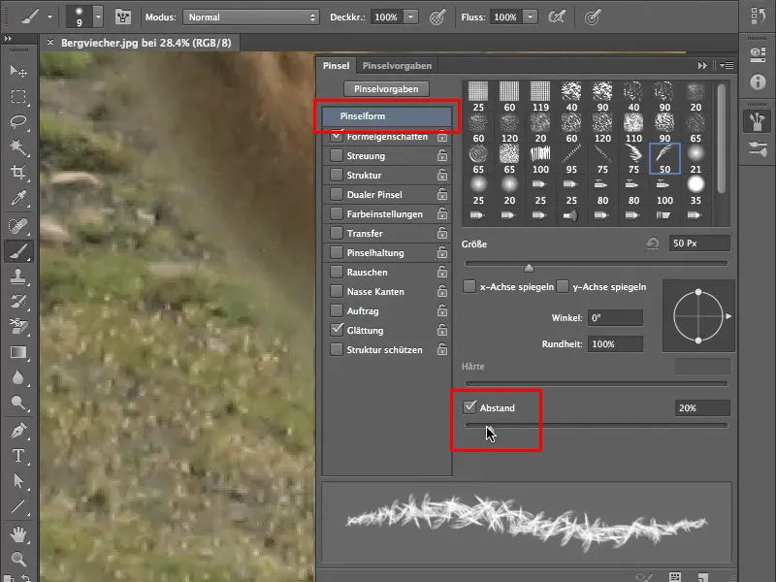Screen dimensions: 776x582
Task: Enable the Streuung option
Action: pos(337,156)
